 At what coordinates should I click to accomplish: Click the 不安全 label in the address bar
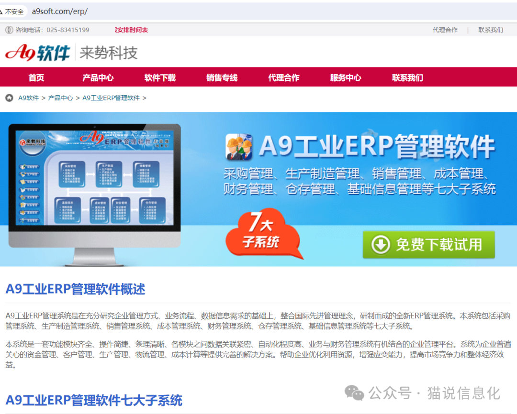pyautogui.click(x=14, y=12)
